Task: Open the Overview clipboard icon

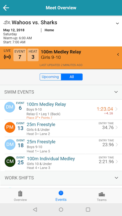Action: pyautogui.click(x=20, y=193)
